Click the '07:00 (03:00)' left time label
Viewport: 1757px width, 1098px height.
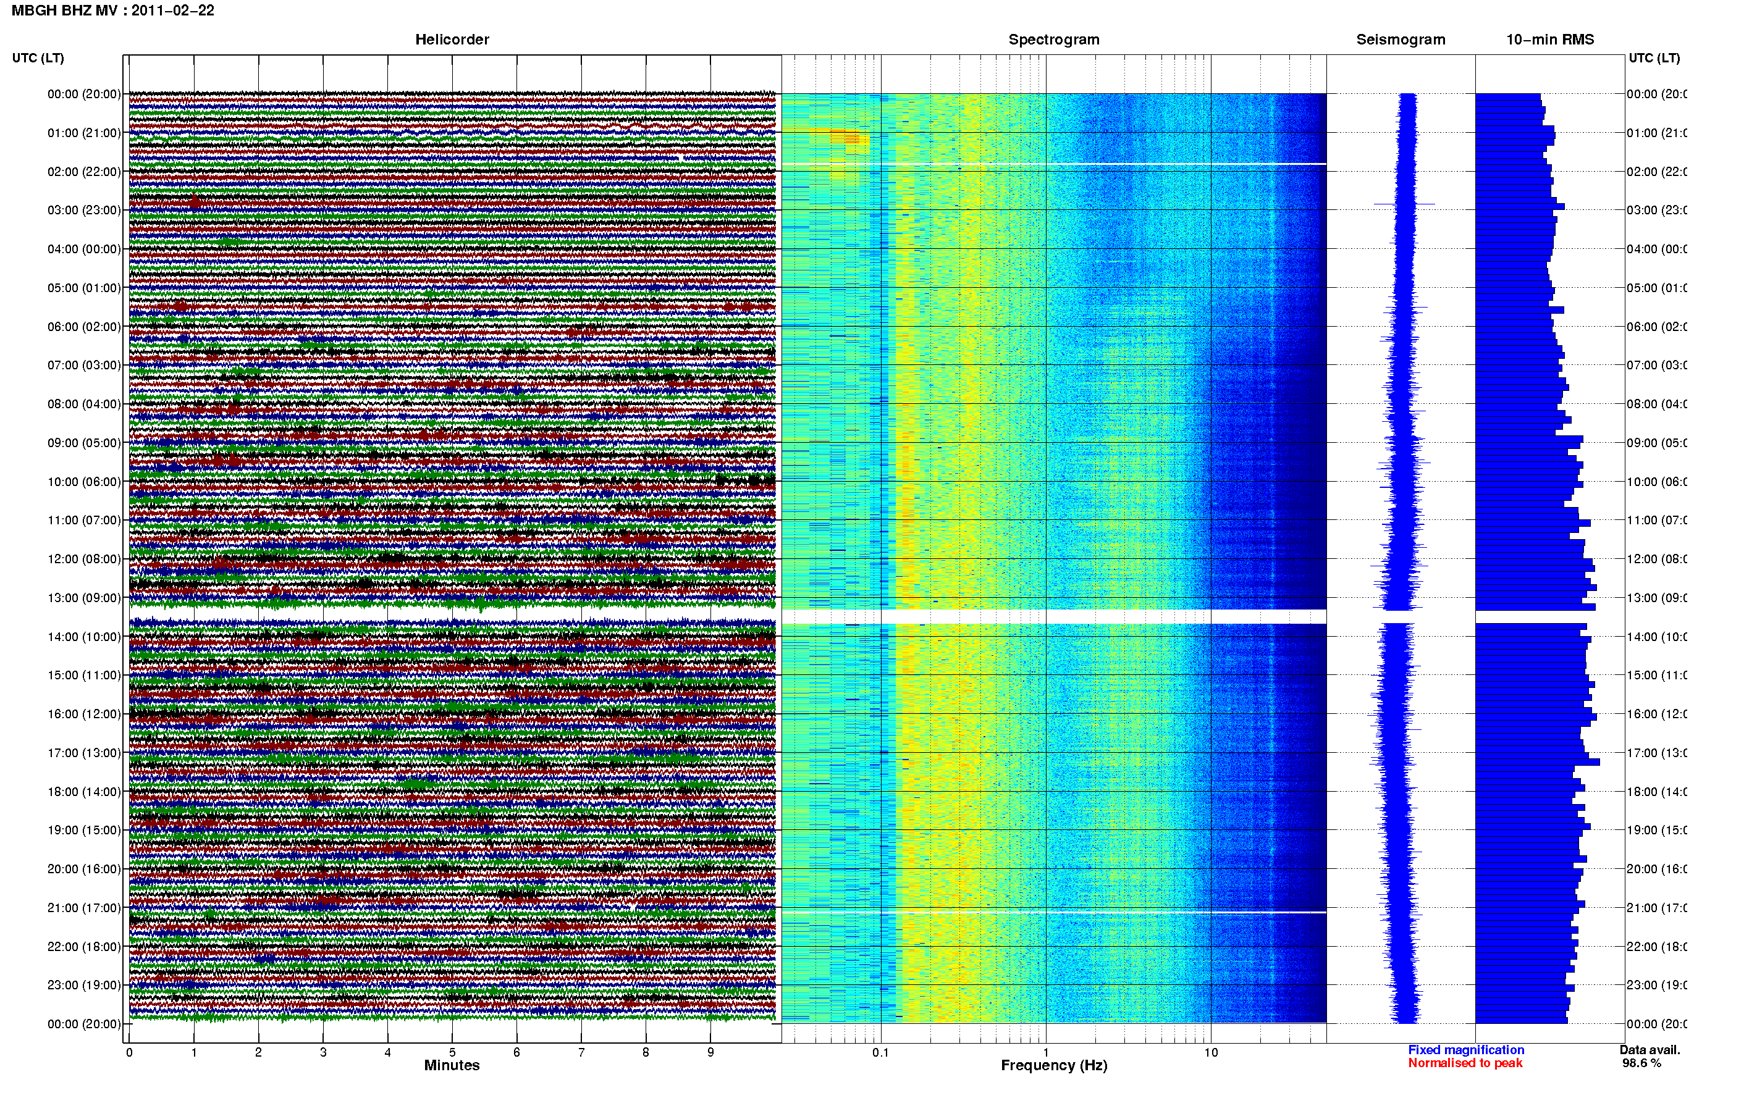pos(84,365)
